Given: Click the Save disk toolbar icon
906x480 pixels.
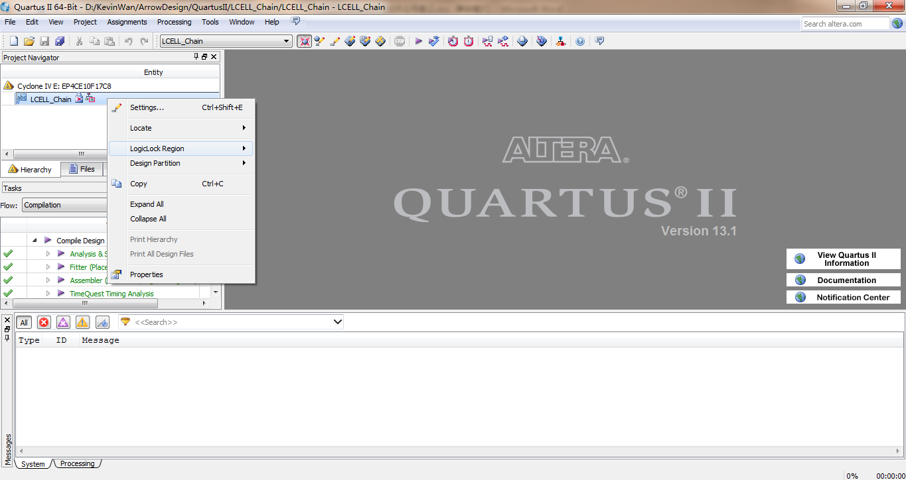Looking at the screenshot, I should [x=44, y=41].
